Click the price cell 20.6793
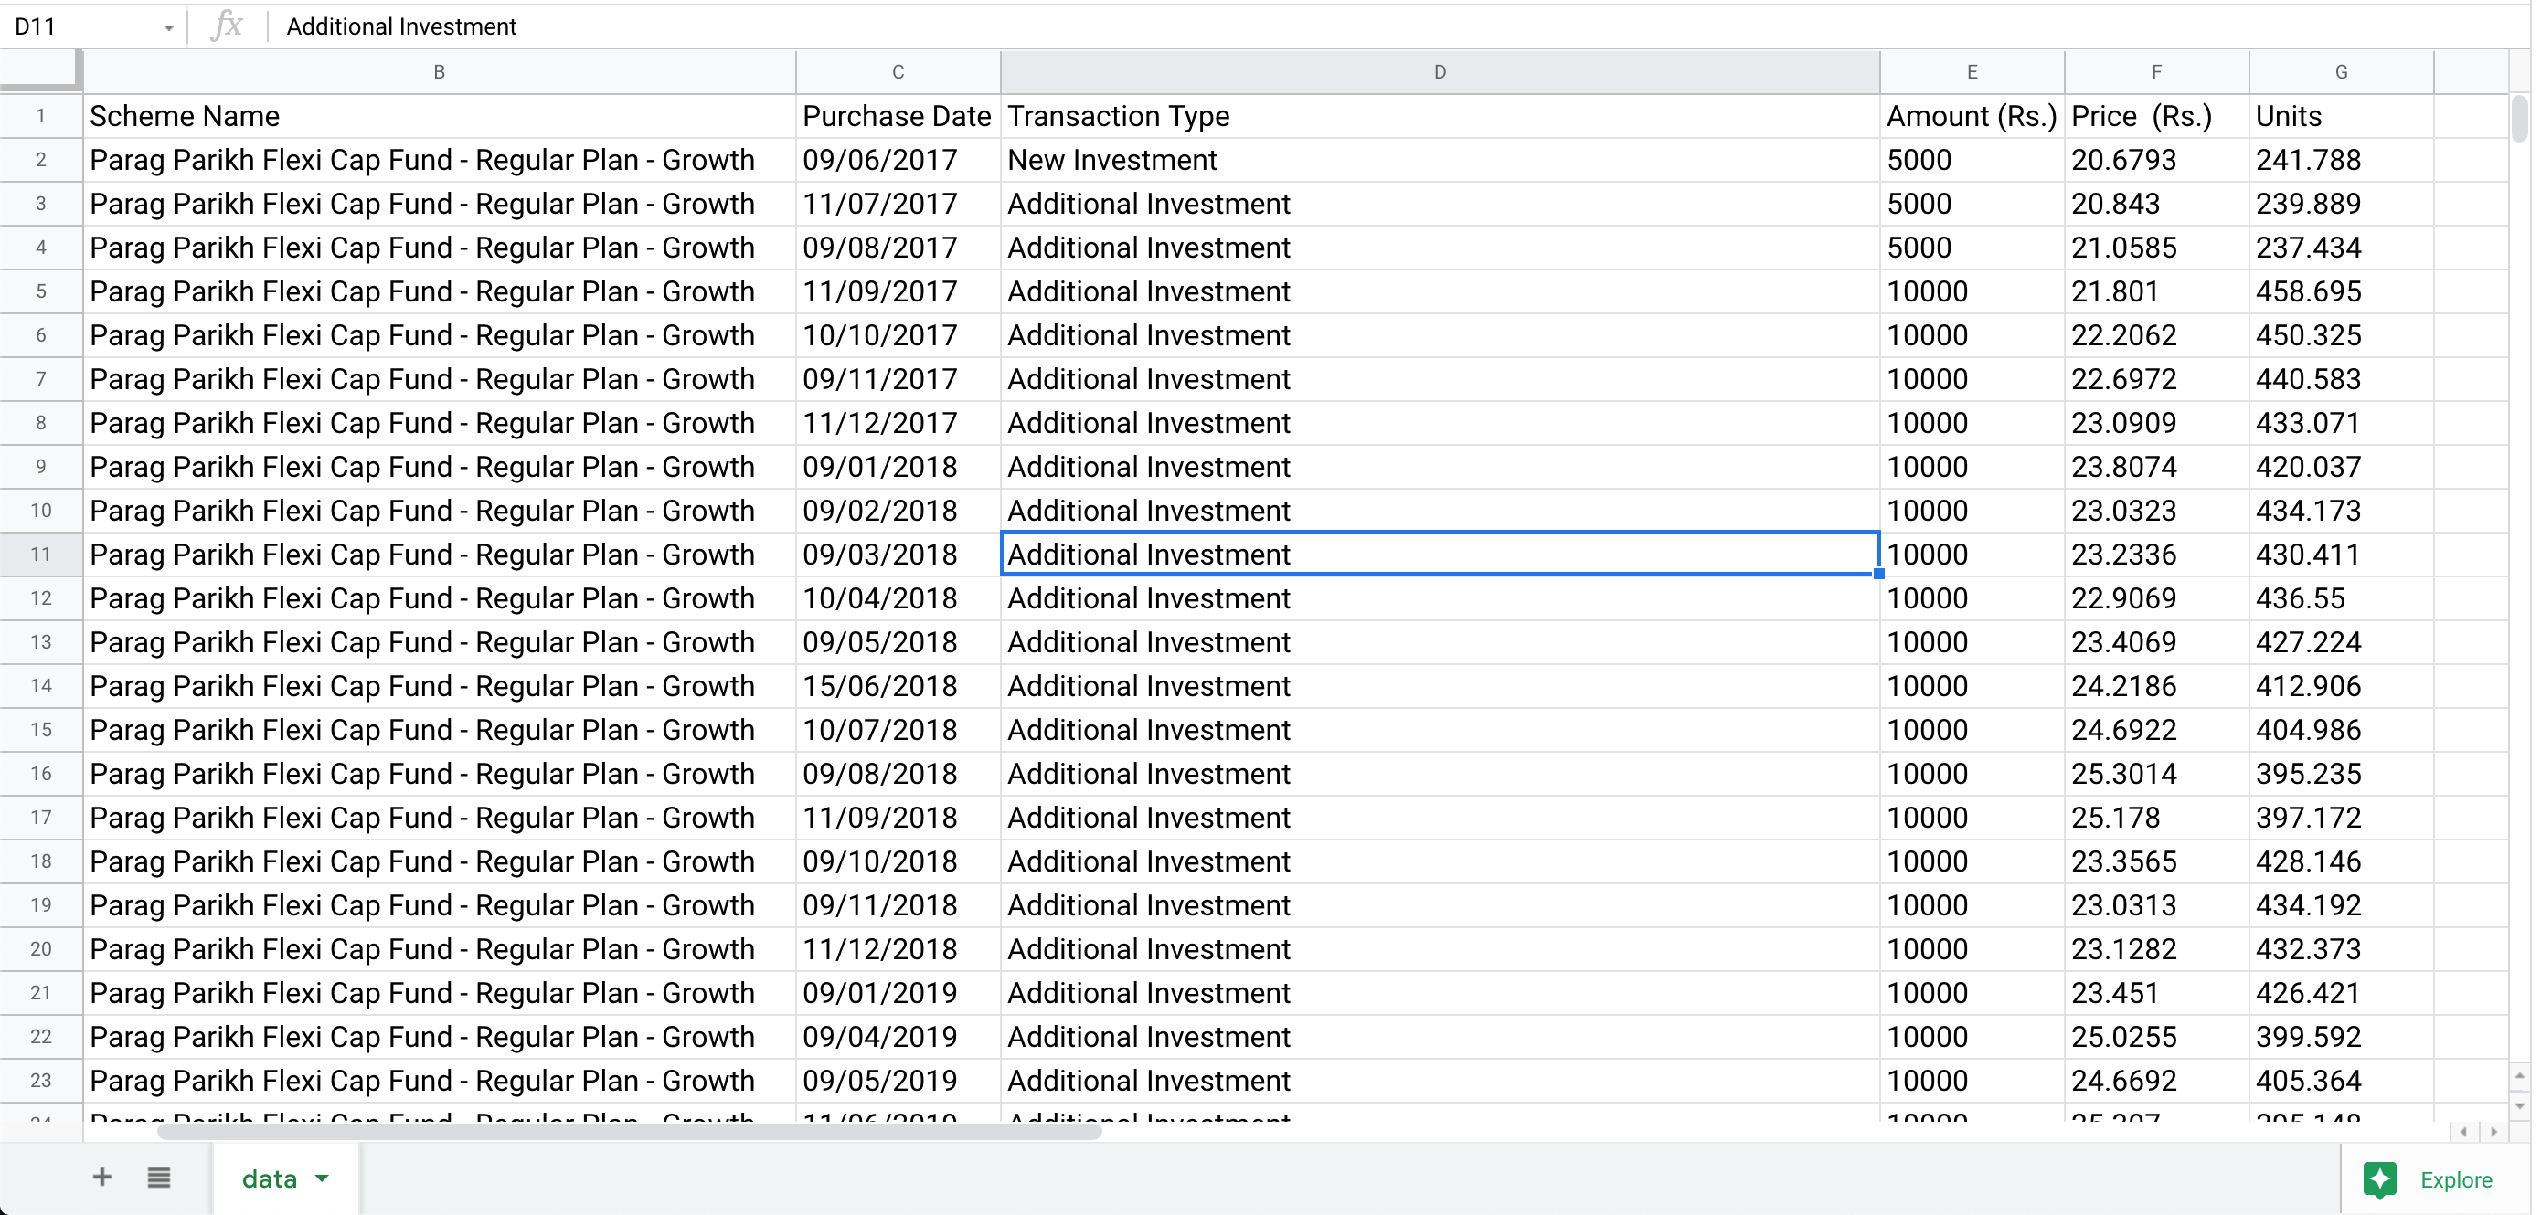 coord(2156,160)
